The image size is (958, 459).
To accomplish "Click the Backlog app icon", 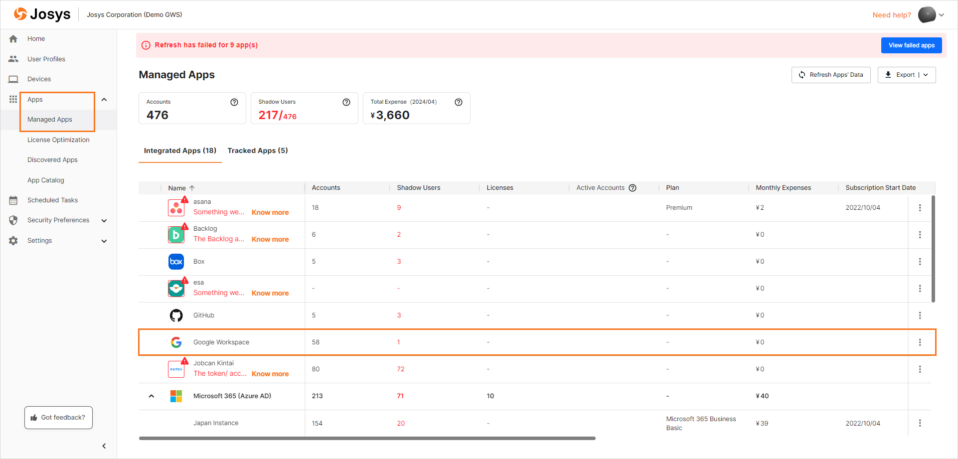I will coord(176,235).
